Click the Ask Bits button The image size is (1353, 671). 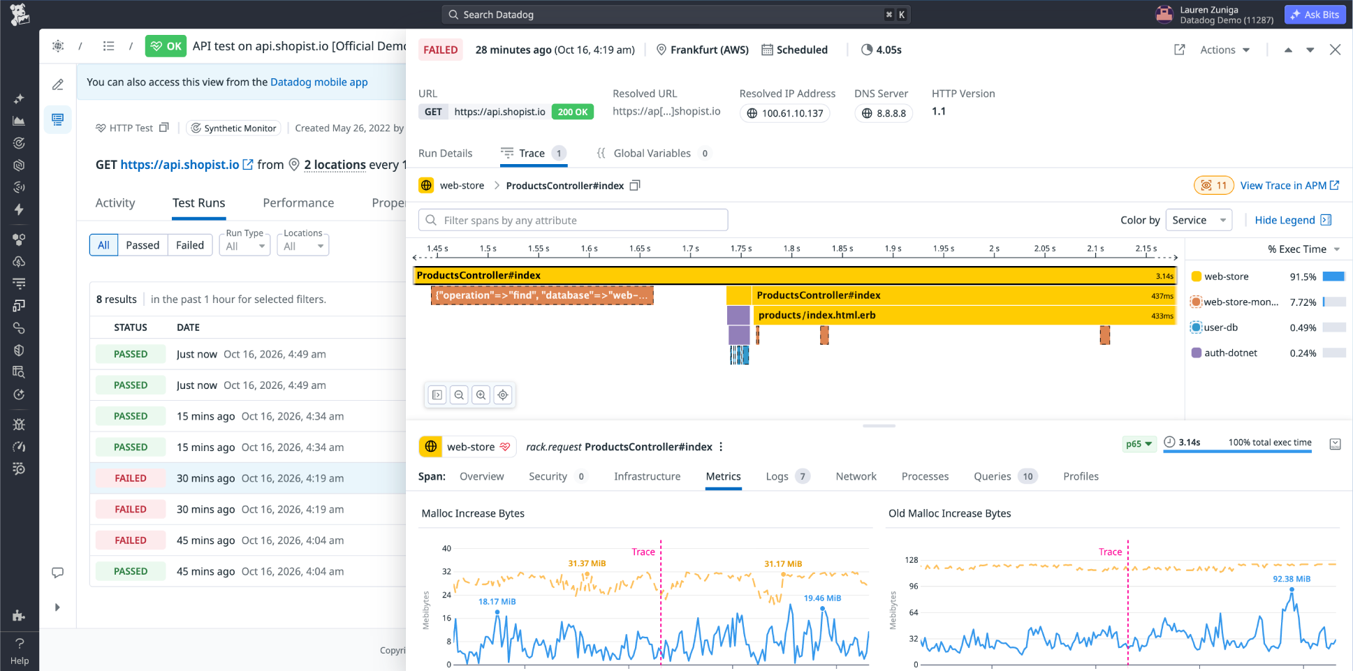(1315, 15)
